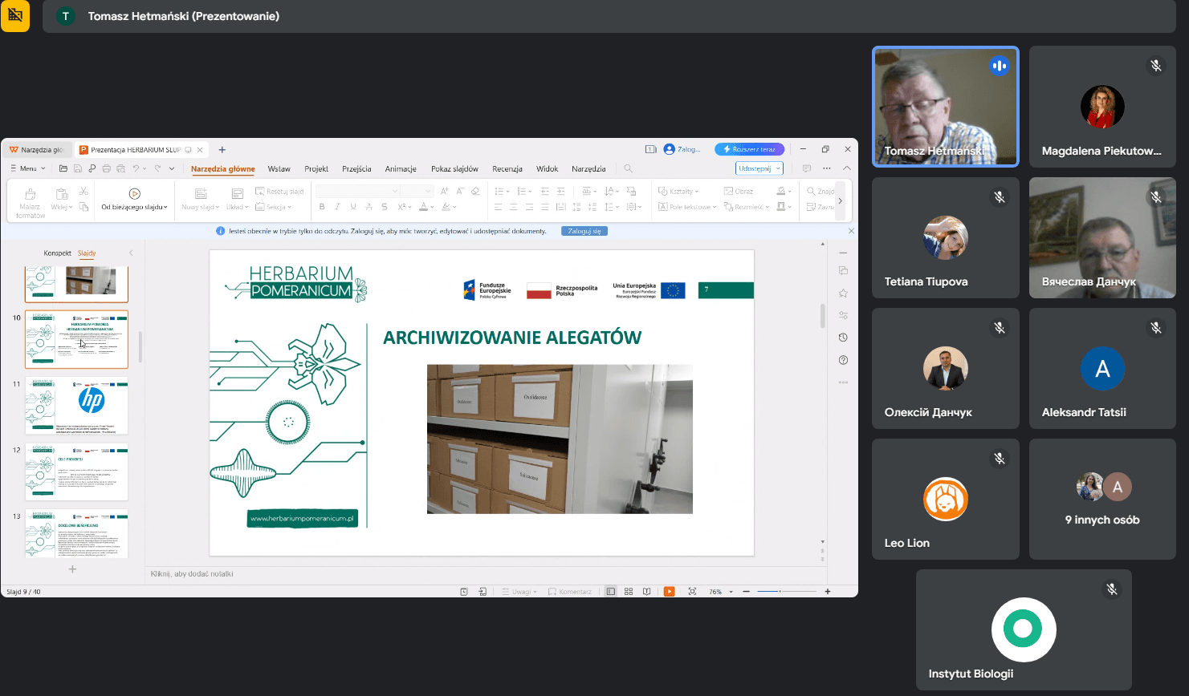
Task: Open the three-dots more options icon
Action: point(827,168)
